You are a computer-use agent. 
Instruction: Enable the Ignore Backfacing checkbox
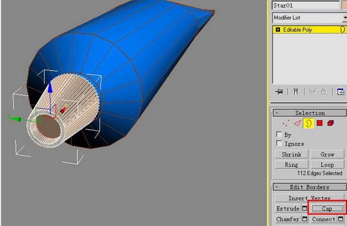279,143
